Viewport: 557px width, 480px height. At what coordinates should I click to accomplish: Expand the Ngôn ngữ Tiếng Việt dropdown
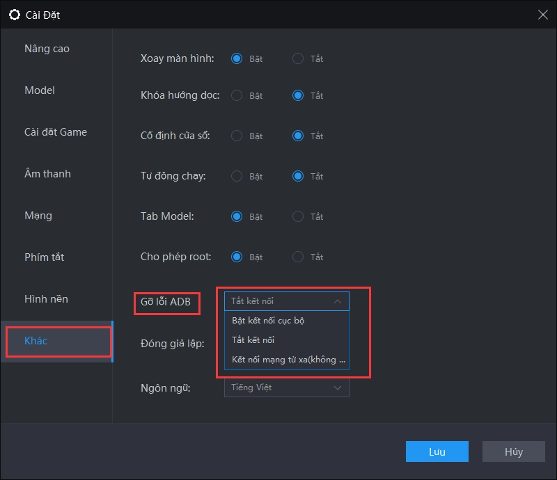[286, 387]
